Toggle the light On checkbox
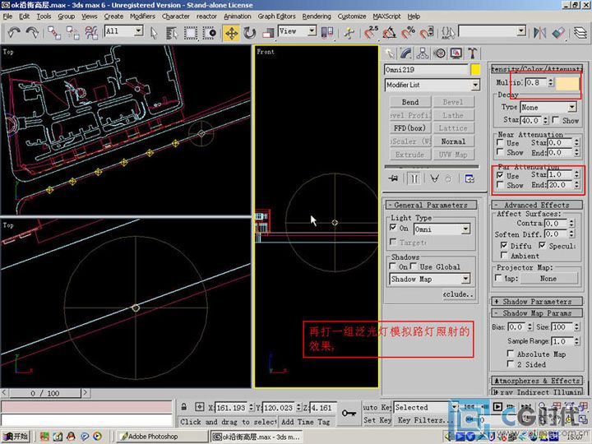This screenshot has height=444, width=592. pos(393,227)
